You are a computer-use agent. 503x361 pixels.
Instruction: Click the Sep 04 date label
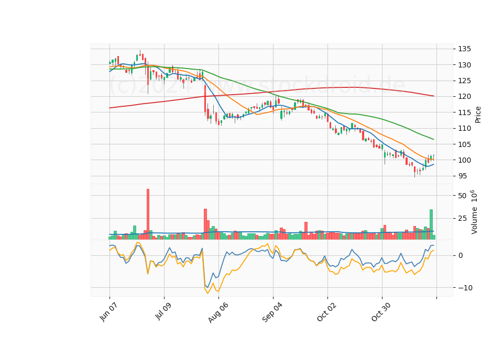pyautogui.click(x=272, y=312)
